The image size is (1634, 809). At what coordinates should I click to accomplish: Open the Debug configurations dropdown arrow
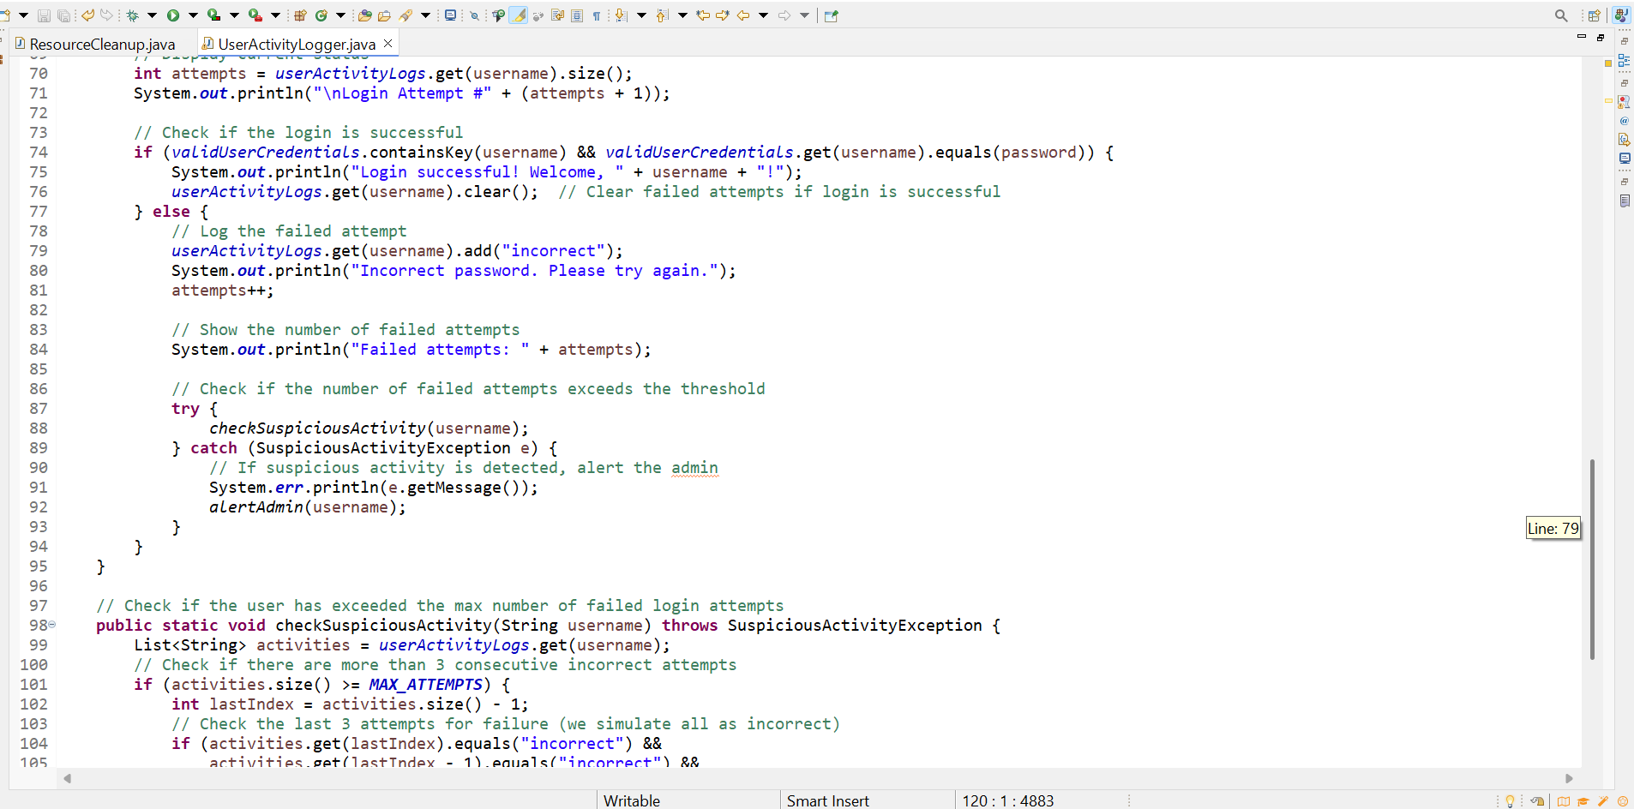point(152,15)
